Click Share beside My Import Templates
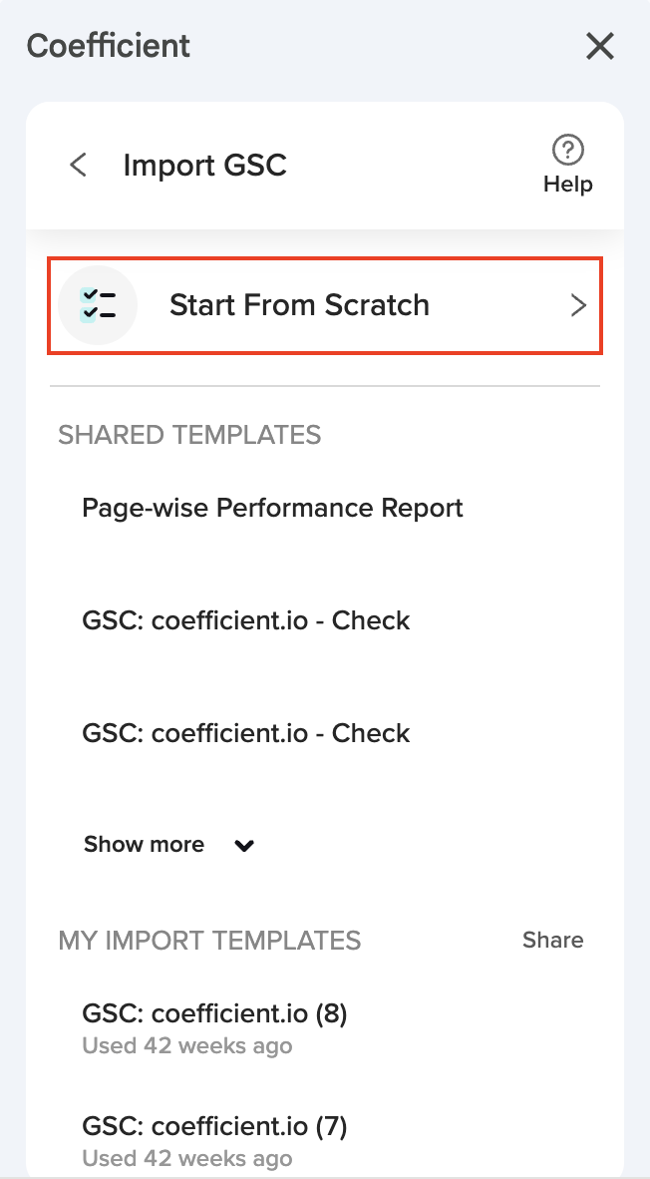Image resolution: width=650 pixels, height=1179 pixels. pyautogui.click(x=552, y=940)
